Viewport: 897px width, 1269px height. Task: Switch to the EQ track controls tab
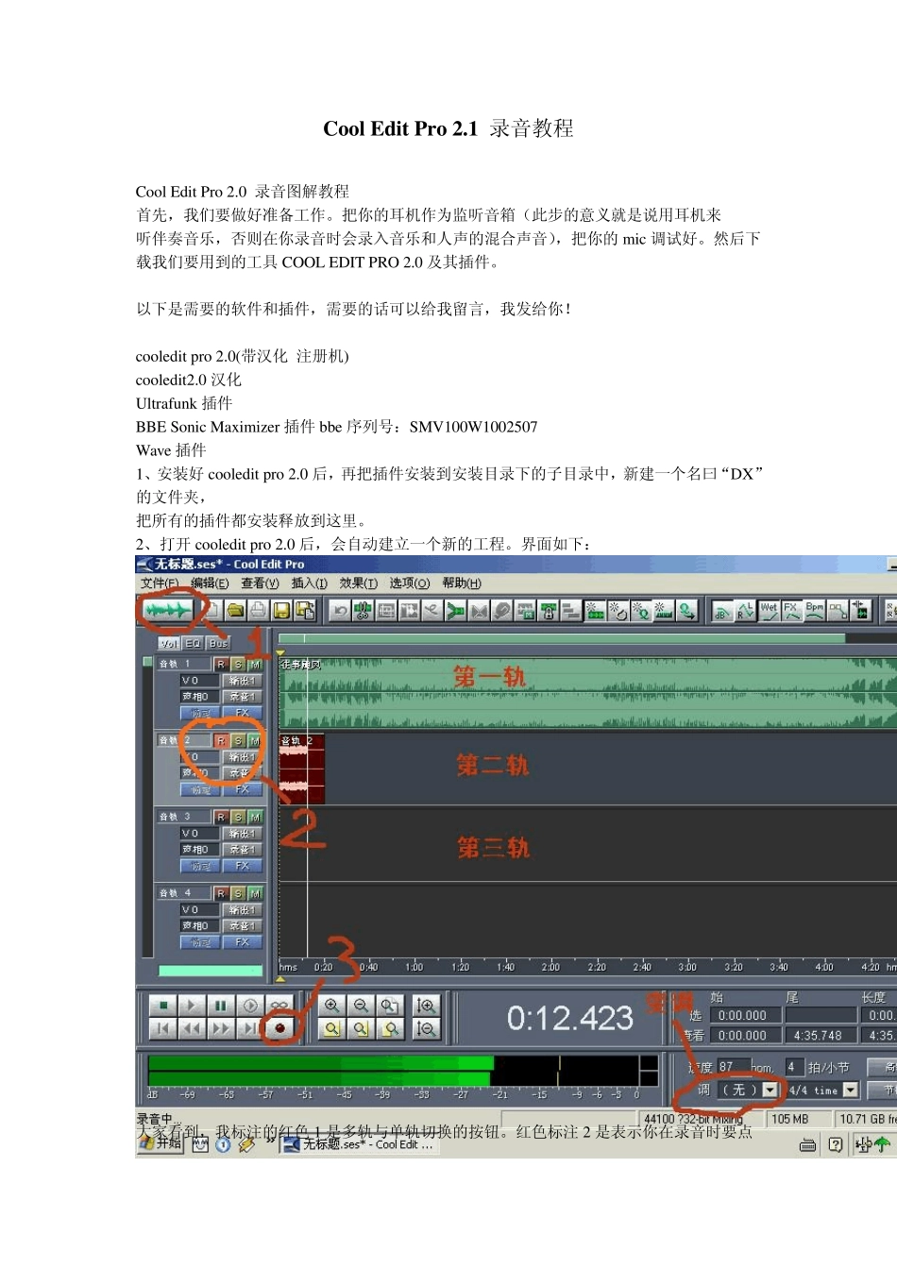click(194, 643)
